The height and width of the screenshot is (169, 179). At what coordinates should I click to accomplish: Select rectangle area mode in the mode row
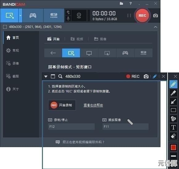pos(71,53)
